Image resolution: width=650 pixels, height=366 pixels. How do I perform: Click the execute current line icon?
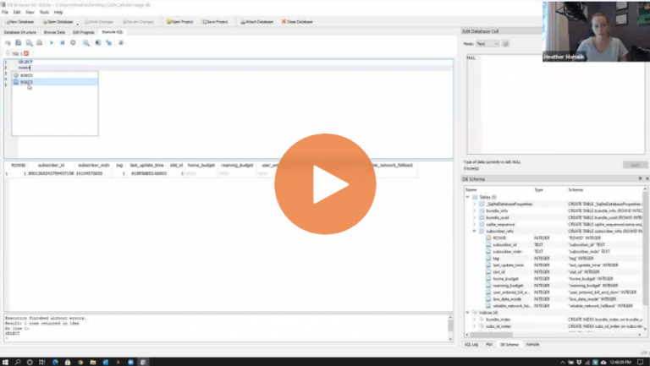pos(62,42)
